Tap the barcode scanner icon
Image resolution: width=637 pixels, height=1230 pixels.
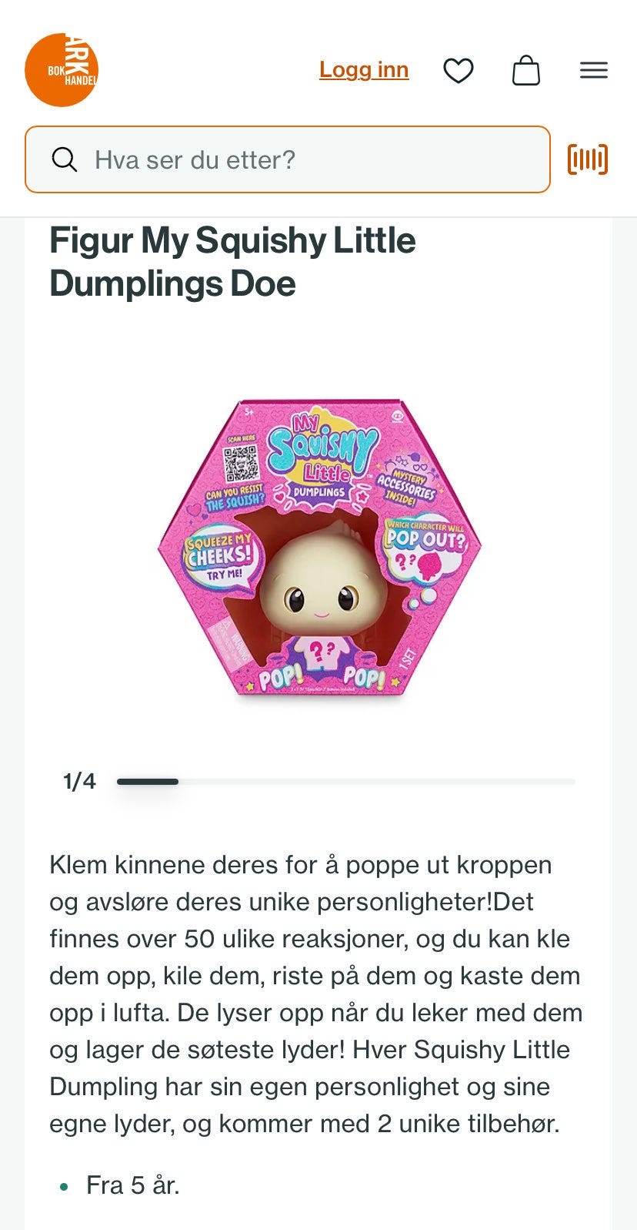point(588,159)
